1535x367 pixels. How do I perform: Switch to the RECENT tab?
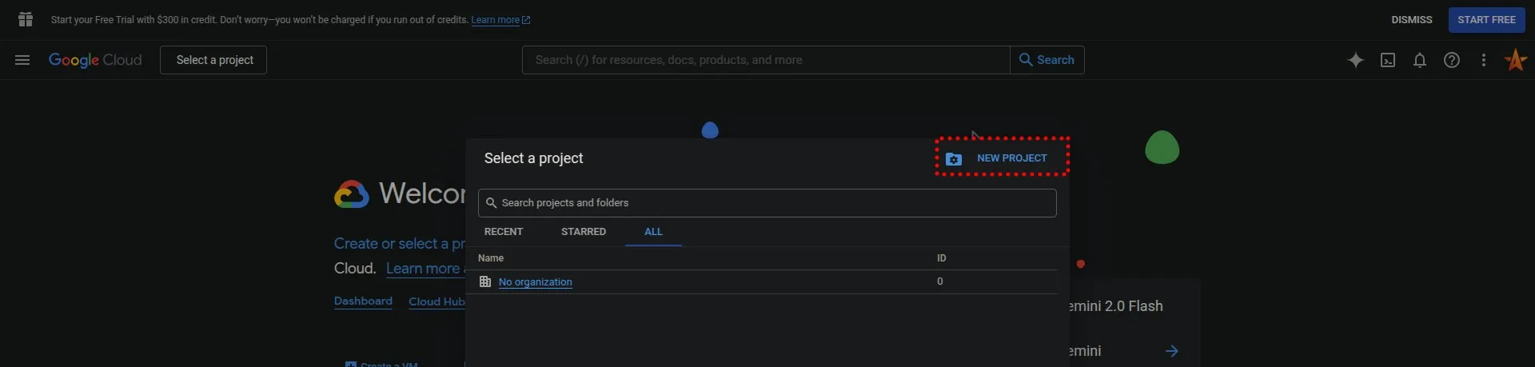coord(504,232)
